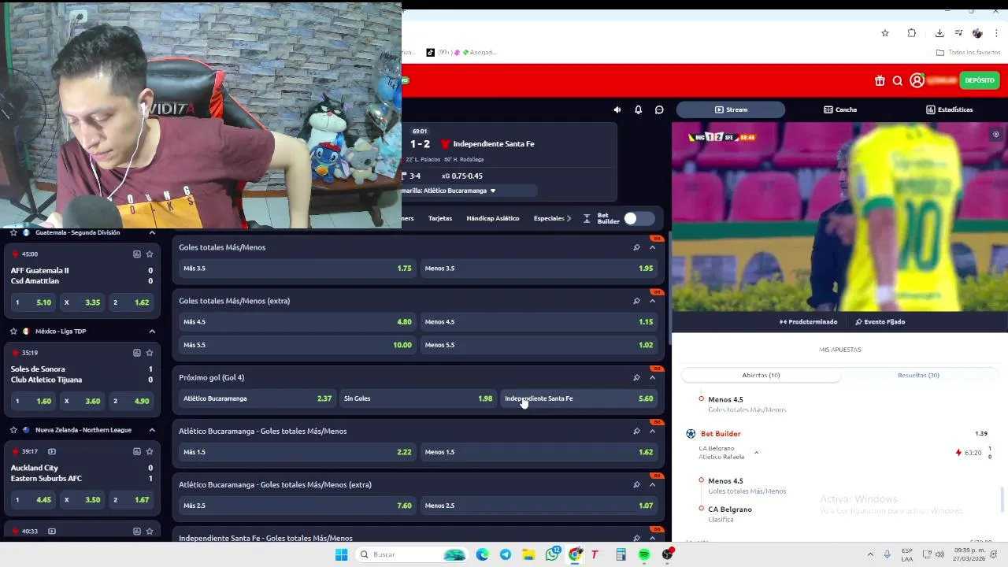Favorite the AFF Guatemala II match
1008x567 pixels.
point(150,254)
